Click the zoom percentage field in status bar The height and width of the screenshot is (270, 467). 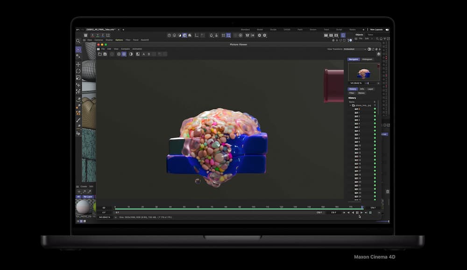(x=106, y=217)
